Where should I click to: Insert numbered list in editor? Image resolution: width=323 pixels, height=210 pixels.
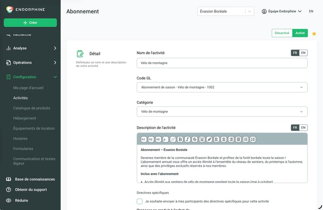tap(253, 139)
